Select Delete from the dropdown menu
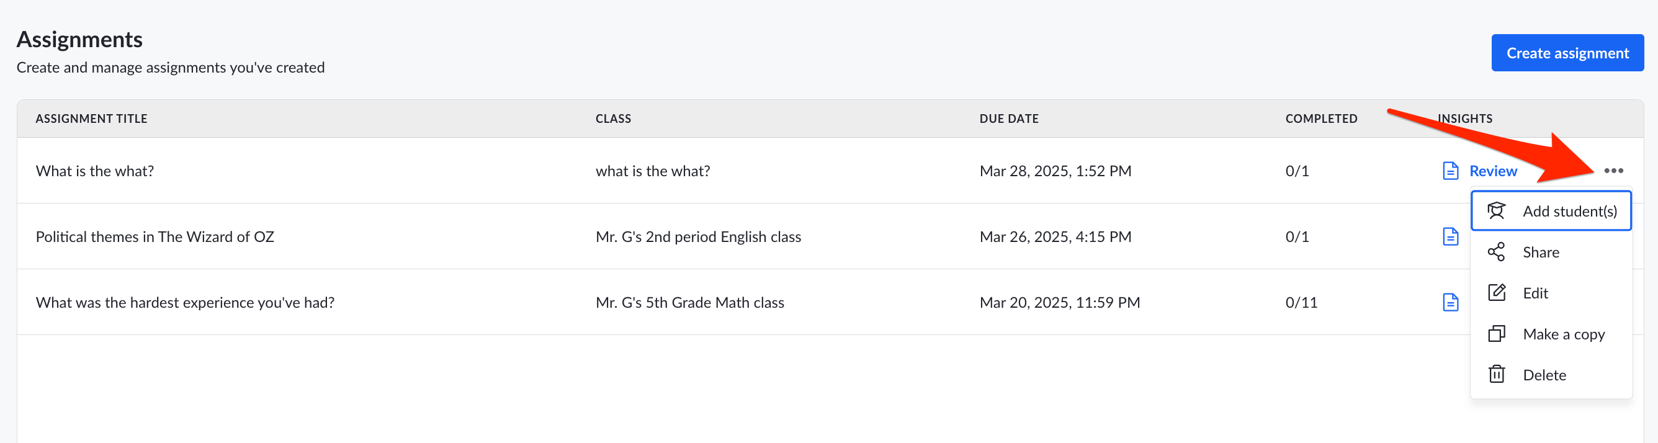 tap(1551, 374)
